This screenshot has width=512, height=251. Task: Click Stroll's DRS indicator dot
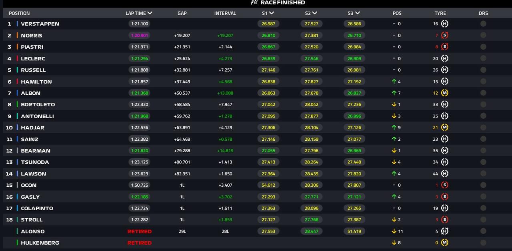[483, 219]
